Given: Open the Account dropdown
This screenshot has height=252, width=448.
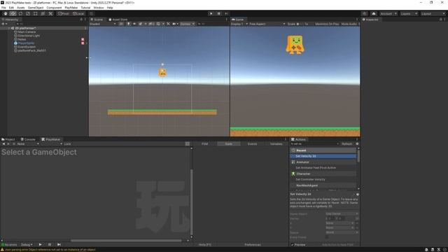Looking at the screenshot, I should [388, 13].
